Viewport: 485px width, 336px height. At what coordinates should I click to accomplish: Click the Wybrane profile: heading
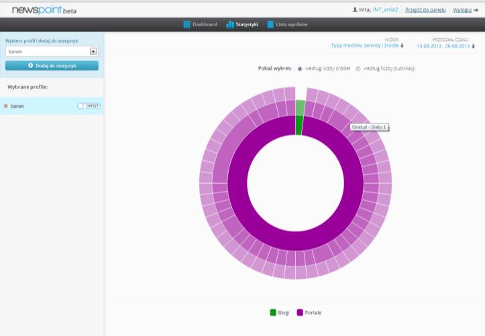(x=28, y=87)
